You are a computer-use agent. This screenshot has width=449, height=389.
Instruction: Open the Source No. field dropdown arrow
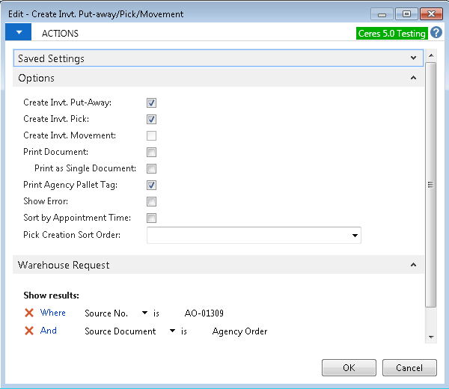[x=144, y=313]
